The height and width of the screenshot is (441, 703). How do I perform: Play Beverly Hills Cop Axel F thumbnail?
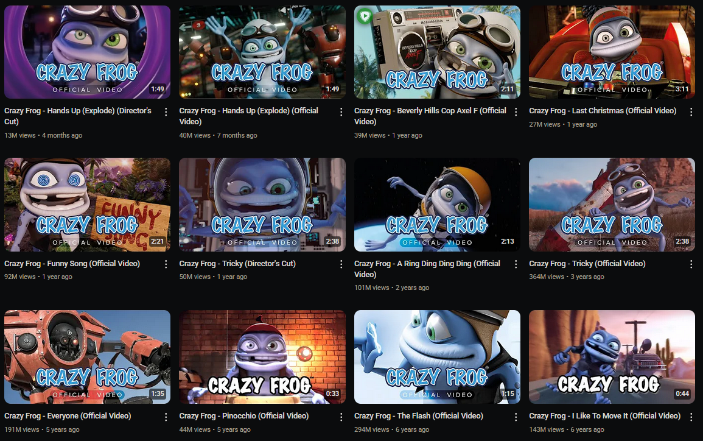click(437, 52)
